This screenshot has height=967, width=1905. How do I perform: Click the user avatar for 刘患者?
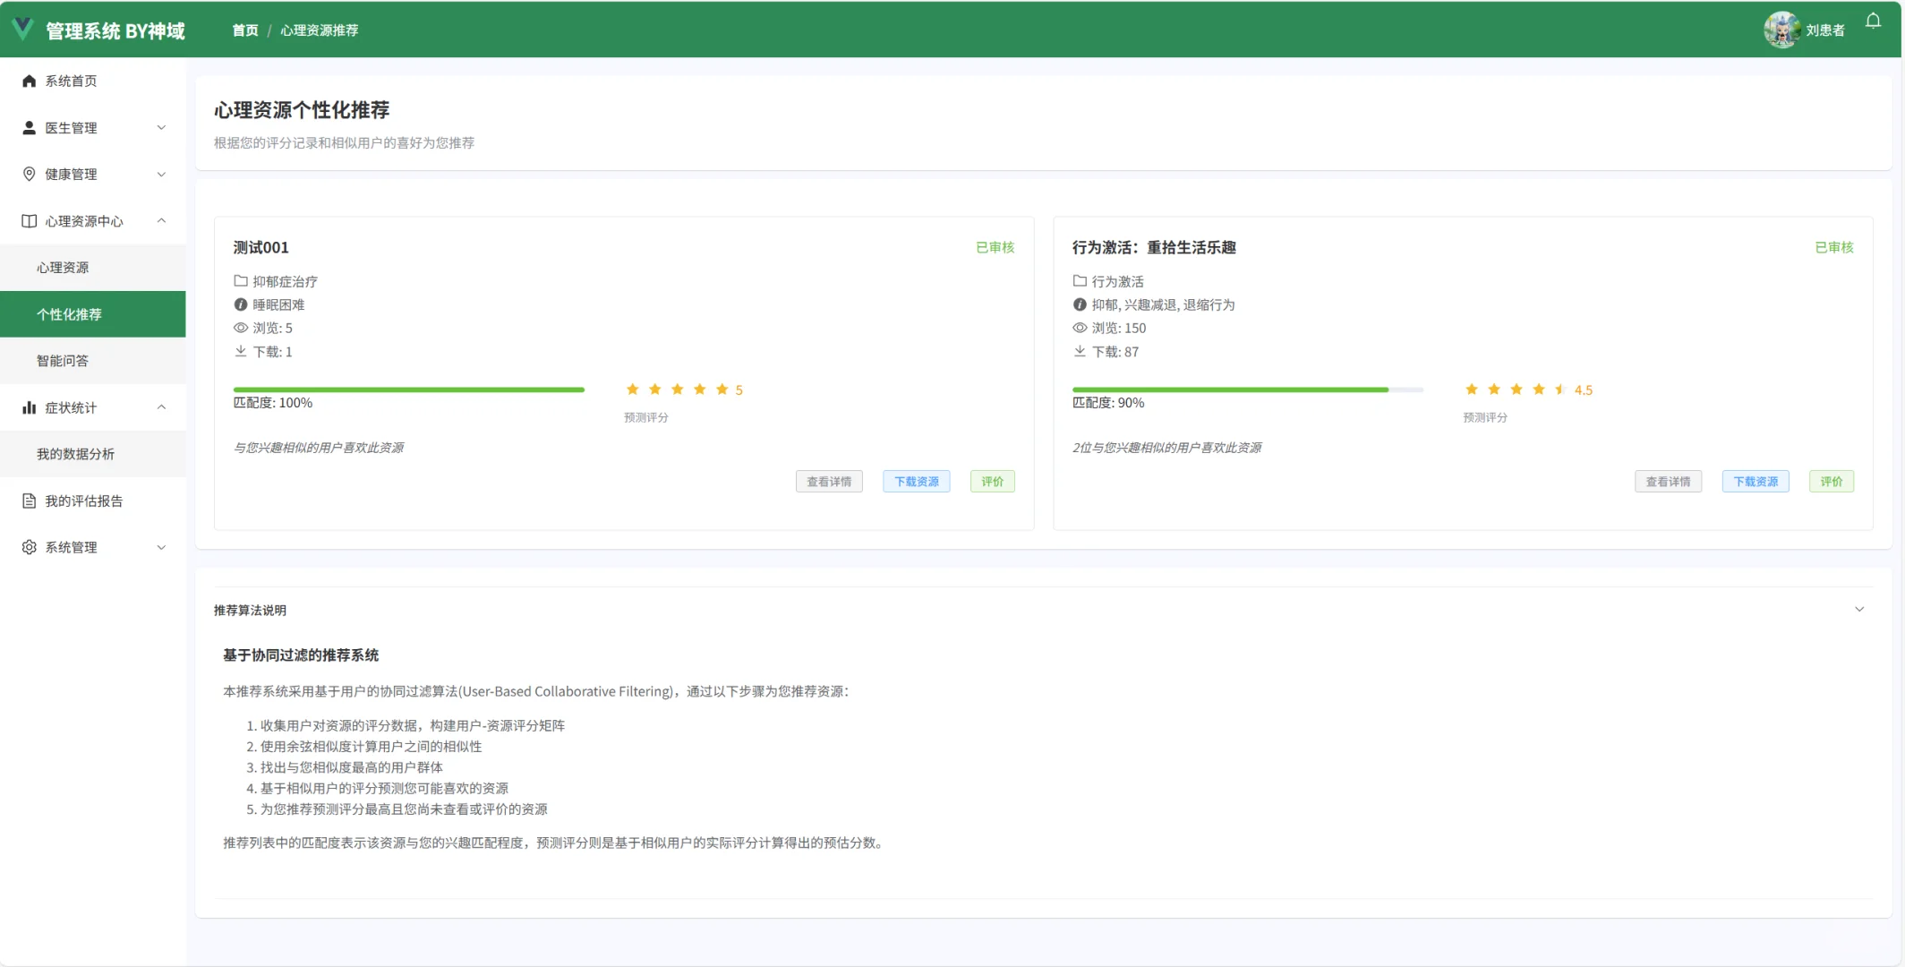[x=1782, y=30]
